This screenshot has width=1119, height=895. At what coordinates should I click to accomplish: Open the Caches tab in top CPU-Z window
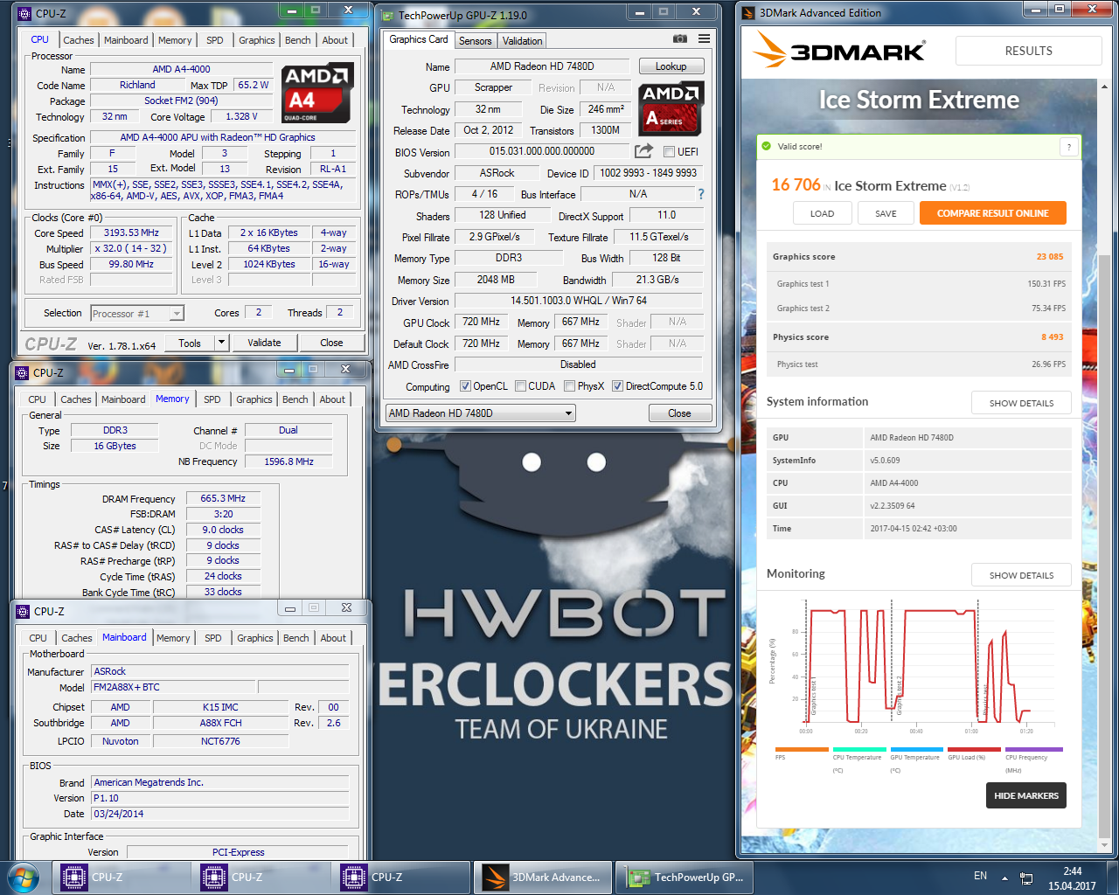tap(79, 40)
